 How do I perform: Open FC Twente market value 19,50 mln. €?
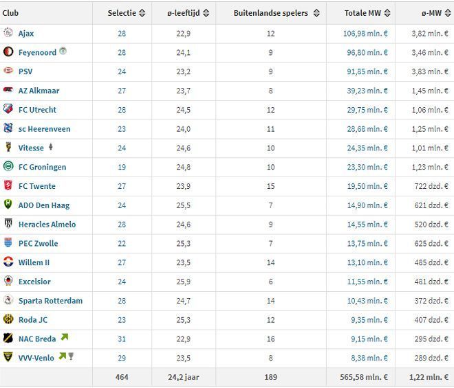(367, 186)
